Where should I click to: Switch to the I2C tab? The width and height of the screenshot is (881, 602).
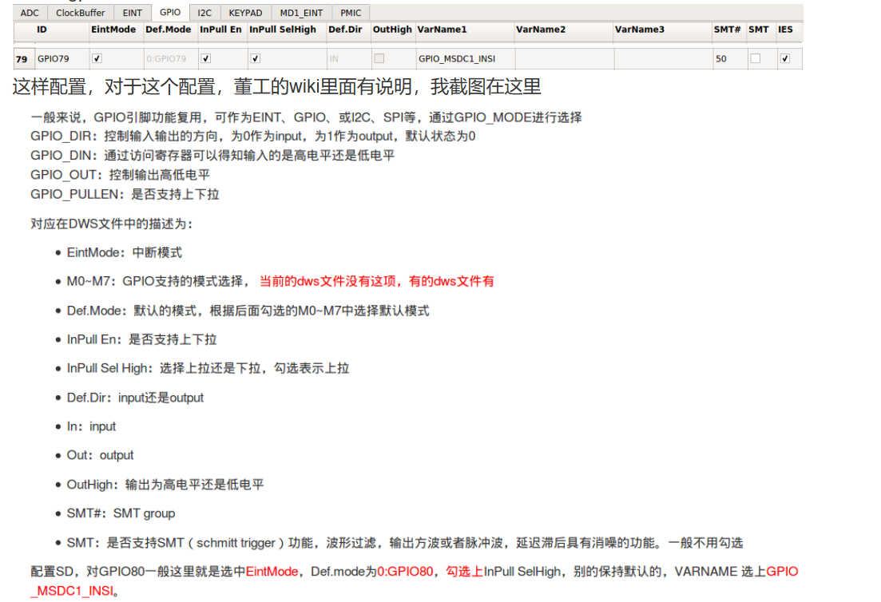tap(204, 12)
